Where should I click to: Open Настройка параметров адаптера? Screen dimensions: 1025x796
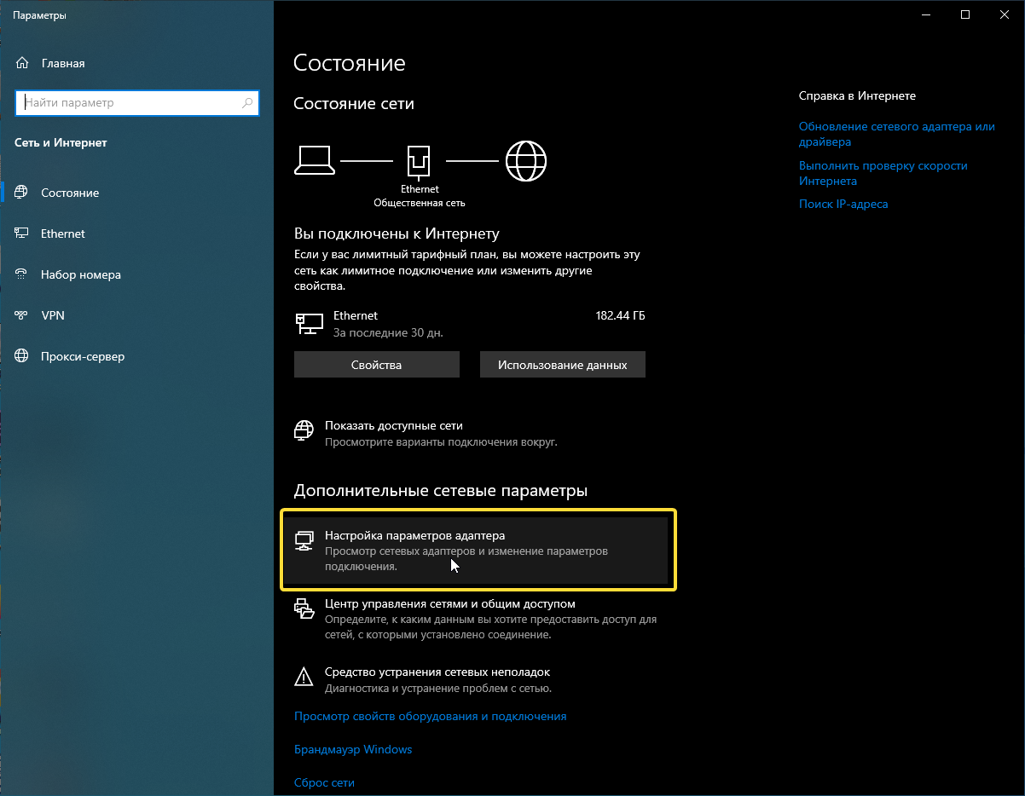475,551
